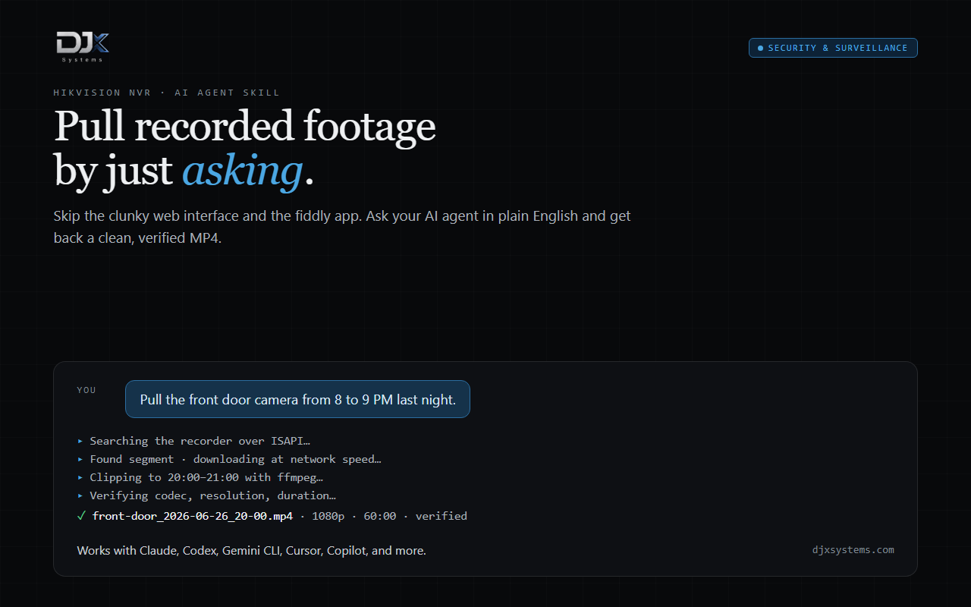Click the arrow beside "Found segment" line
This screenshot has height=607, width=971.
click(80, 459)
